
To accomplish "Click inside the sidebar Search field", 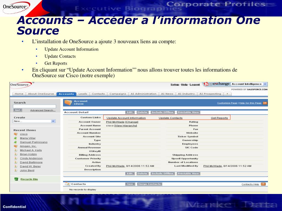I will click(34, 106).
